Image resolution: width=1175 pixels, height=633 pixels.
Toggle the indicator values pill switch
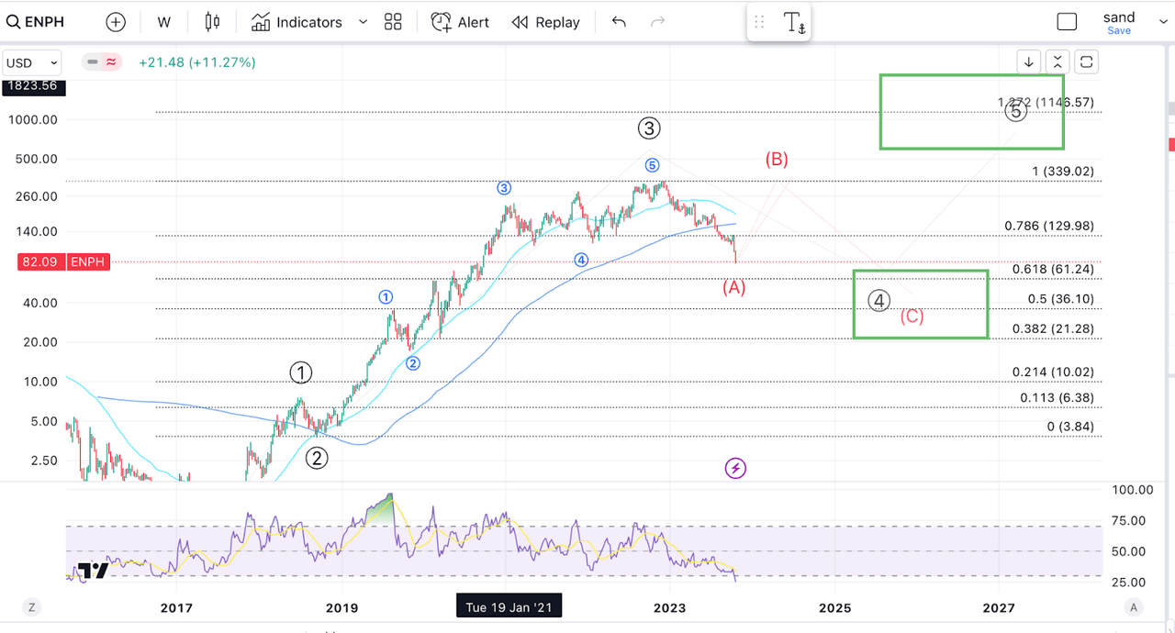tap(102, 62)
